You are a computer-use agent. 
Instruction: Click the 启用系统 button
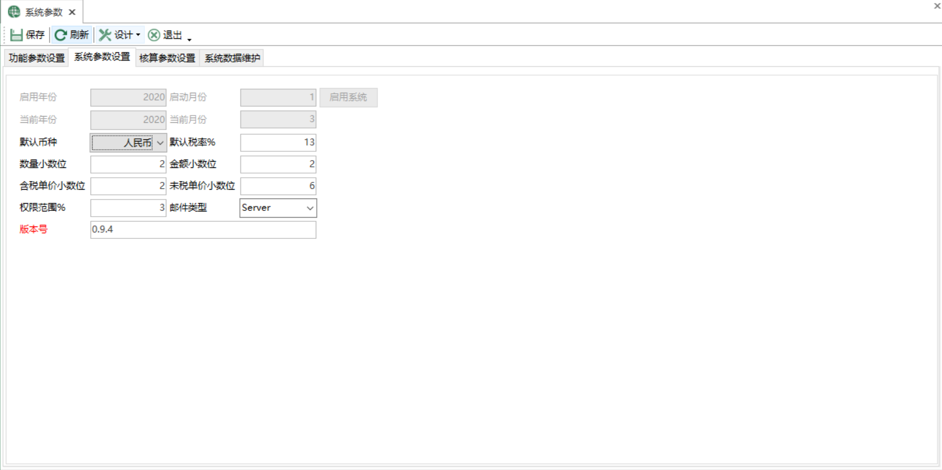(349, 97)
